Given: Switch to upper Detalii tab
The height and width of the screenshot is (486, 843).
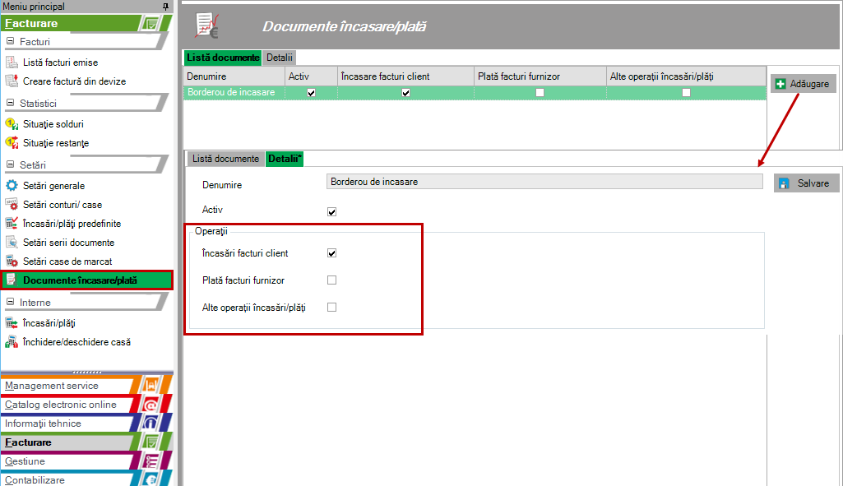Looking at the screenshot, I should 280,58.
